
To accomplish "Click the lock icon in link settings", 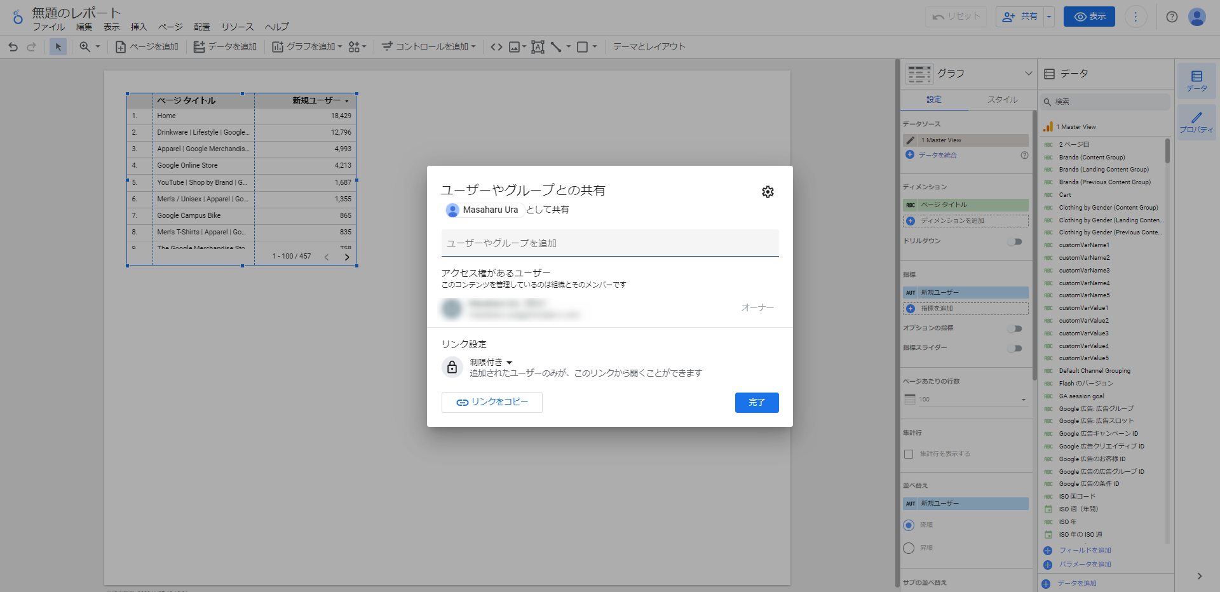I will pyautogui.click(x=452, y=367).
